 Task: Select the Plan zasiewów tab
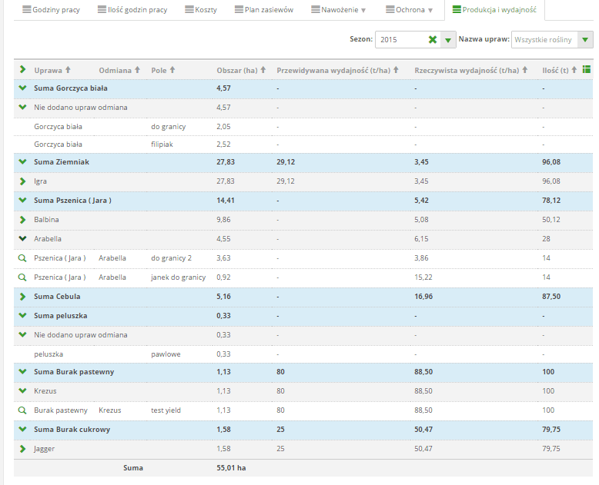point(264,9)
